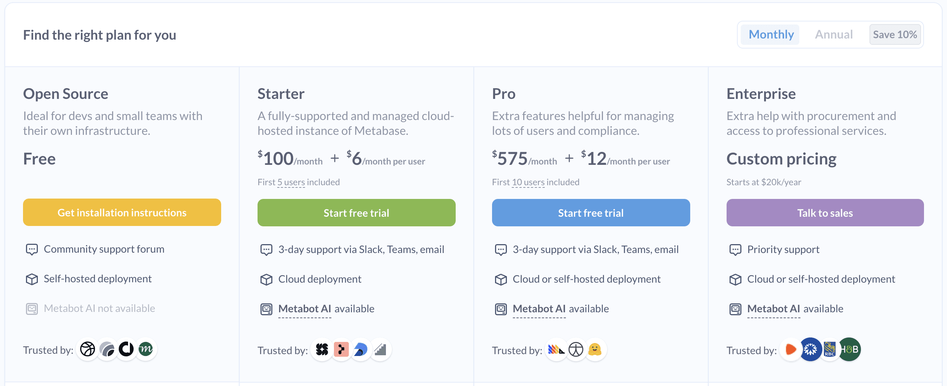Click the orange play-button logo under Enterprise
The width and height of the screenshot is (947, 386).
[790, 349]
